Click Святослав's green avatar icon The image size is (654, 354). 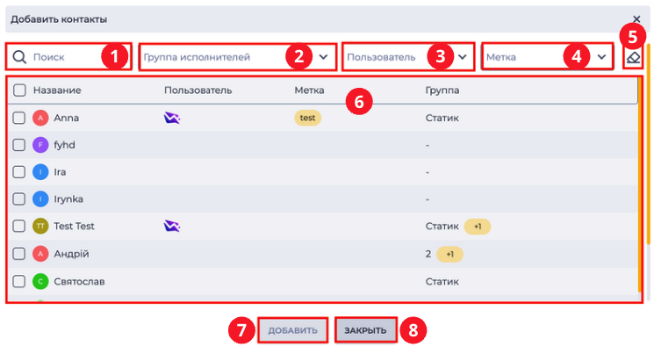click(40, 281)
